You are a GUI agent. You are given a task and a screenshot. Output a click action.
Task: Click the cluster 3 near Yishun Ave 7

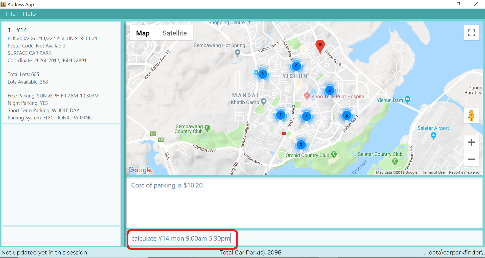[x=263, y=74]
